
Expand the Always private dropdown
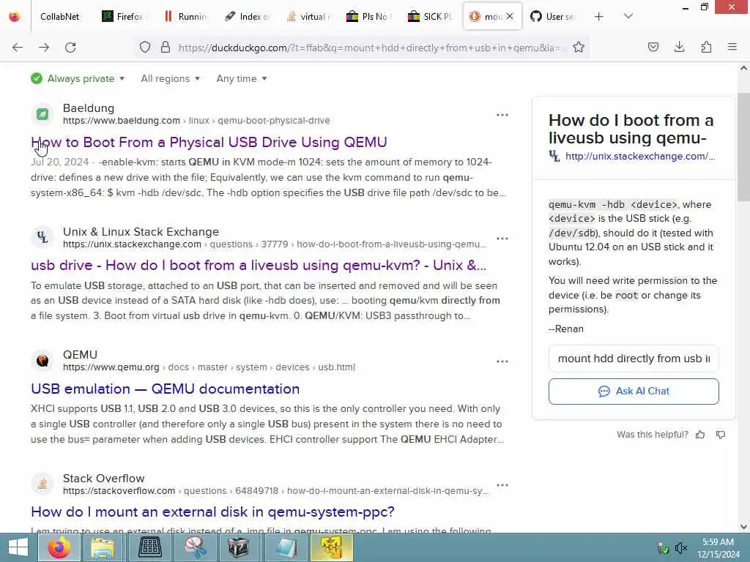point(78,78)
